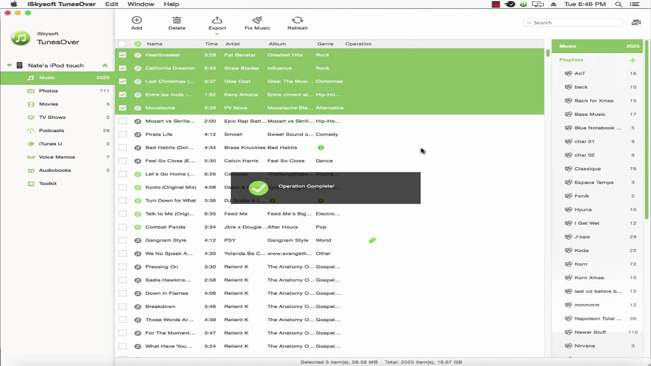Viewport: 651px width, 366px height.
Task: Click music note icon for Combat Panda
Action: 137,227
